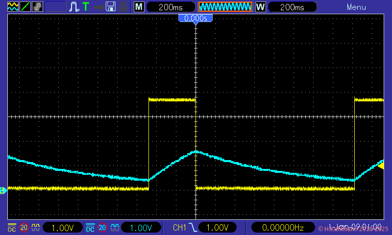
Task: Click the waveform memory overview bar
Action: [x=225, y=7]
